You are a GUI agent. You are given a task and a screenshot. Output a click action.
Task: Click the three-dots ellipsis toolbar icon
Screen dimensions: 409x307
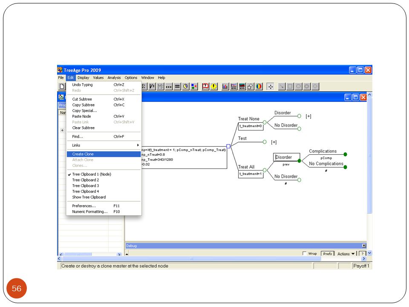click(169, 87)
